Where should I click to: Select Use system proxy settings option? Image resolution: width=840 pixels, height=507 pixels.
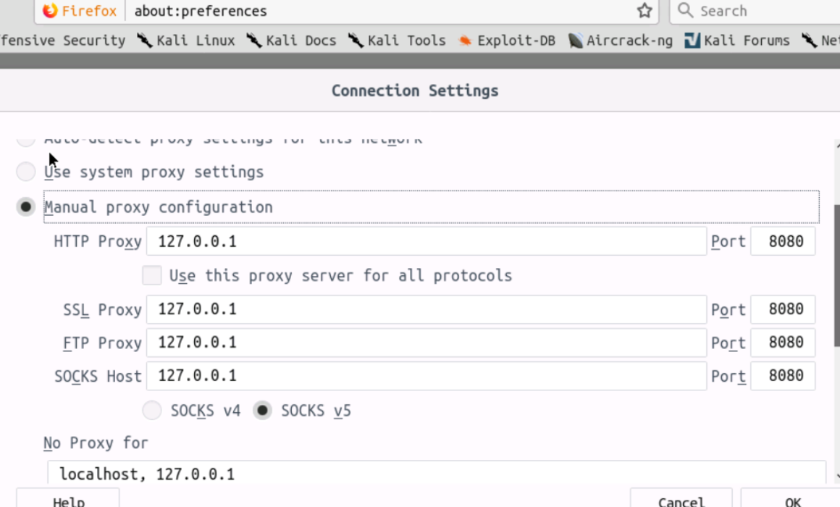point(26,172)
